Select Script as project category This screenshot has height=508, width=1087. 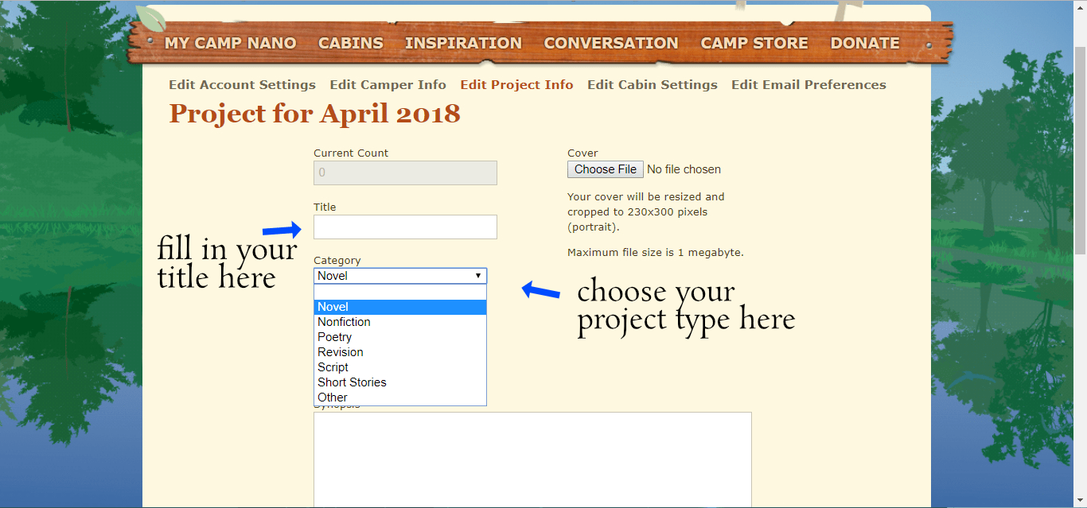coord(400,367)
